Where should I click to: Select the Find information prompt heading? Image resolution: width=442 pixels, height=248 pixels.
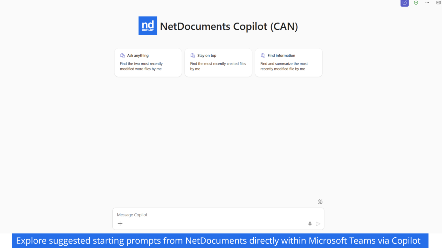point(281,56)
